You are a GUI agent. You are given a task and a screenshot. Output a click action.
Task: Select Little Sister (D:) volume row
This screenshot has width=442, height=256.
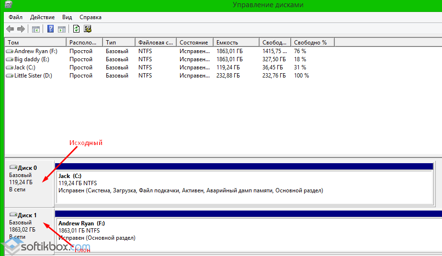click(33, 76)
